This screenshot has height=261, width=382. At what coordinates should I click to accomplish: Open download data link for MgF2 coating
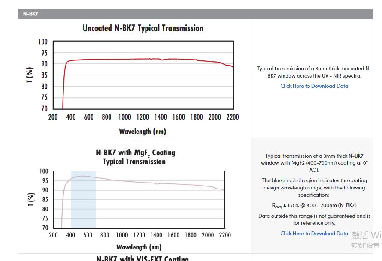click(x=314, y=234)
